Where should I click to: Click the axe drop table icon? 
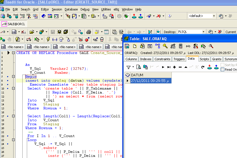211,46
